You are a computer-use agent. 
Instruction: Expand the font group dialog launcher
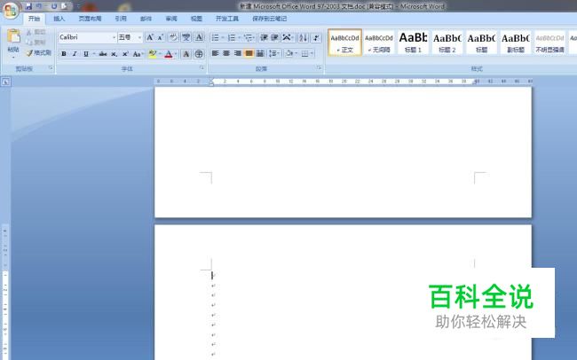[x=202, y=68]
